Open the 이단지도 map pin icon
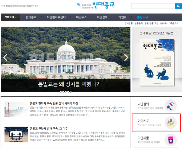The image size is (183, 148). point(170,123)
